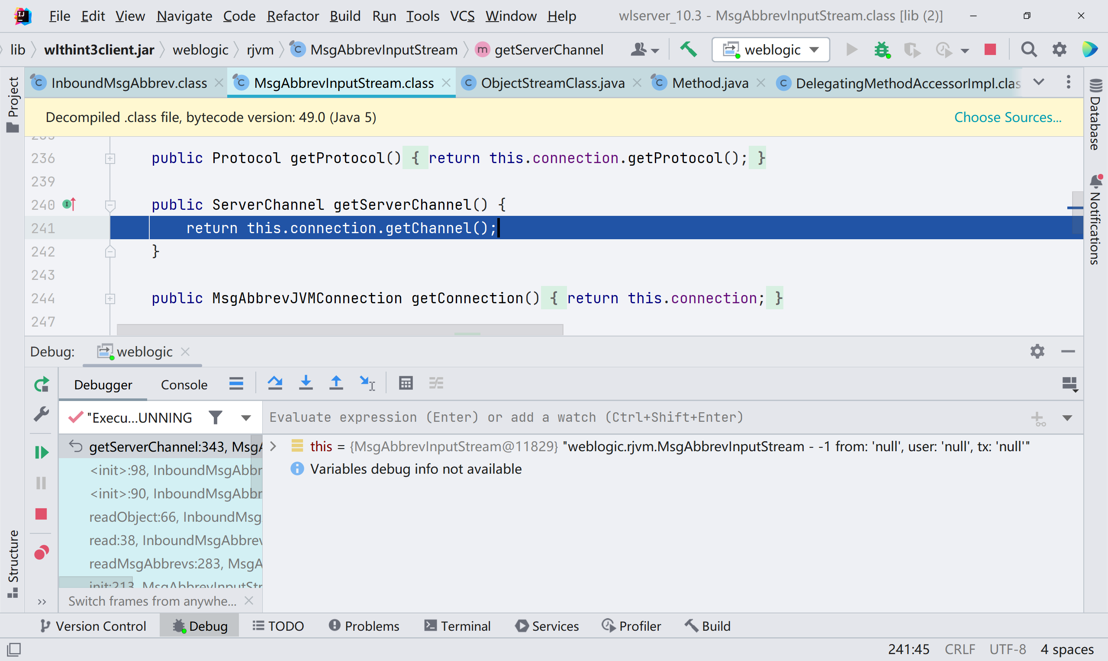Open the Terminal tool window

457,626
